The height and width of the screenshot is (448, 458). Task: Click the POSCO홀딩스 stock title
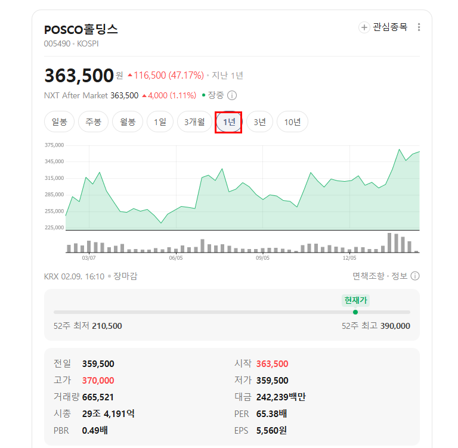[81, 29]
